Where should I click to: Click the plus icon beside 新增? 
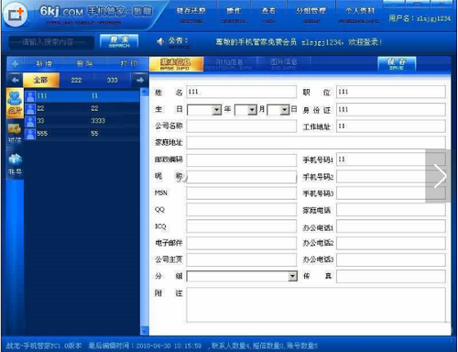(15, 64)
